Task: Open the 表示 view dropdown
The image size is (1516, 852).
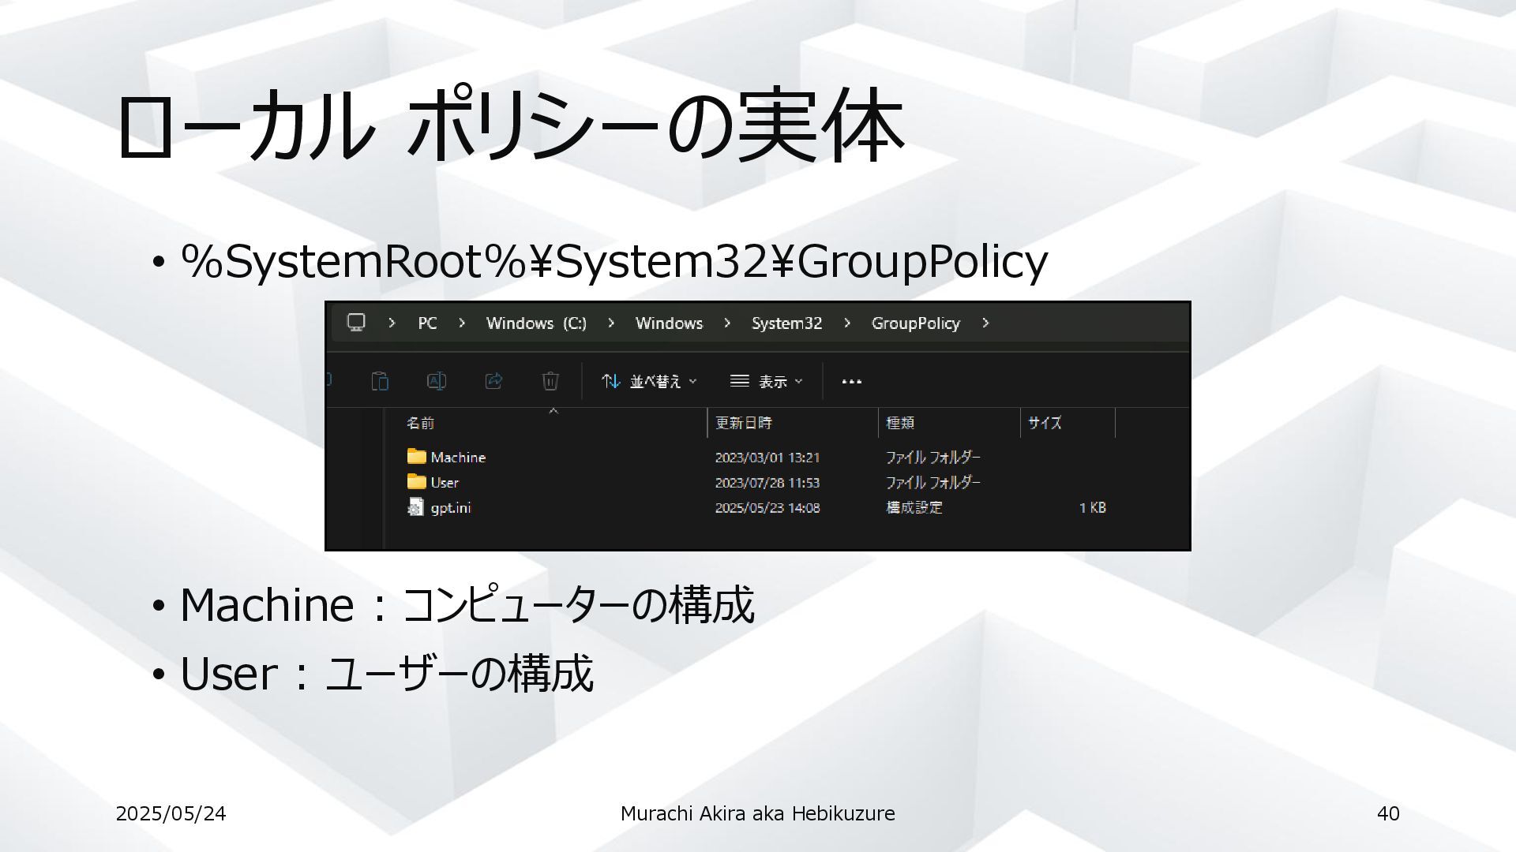Action: click(x=766, y=382)
